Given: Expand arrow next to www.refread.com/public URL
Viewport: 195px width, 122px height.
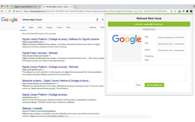Looking at the screenshot, I should coord(50,56).
